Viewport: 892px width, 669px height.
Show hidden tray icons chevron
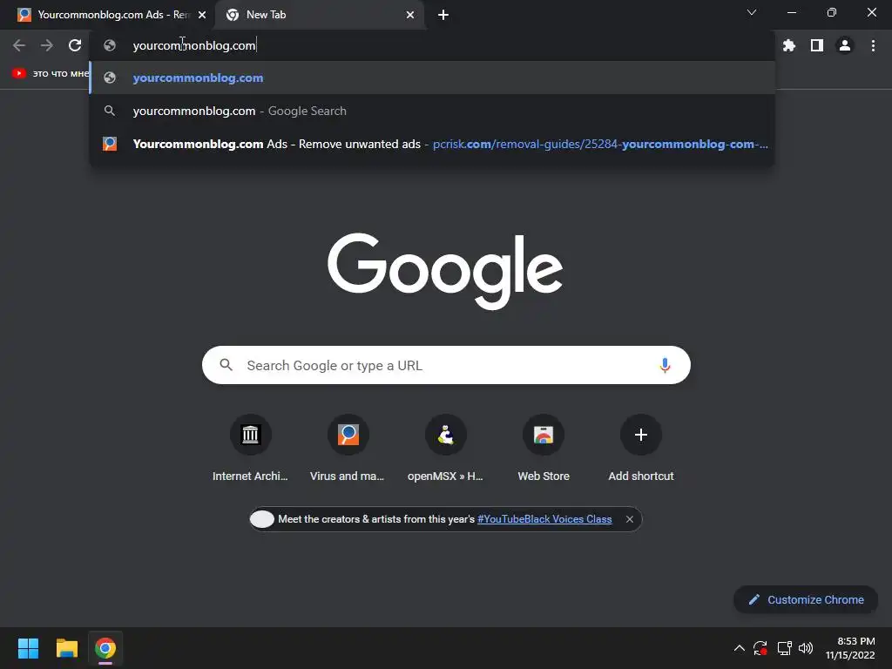(x=739, y=648)
